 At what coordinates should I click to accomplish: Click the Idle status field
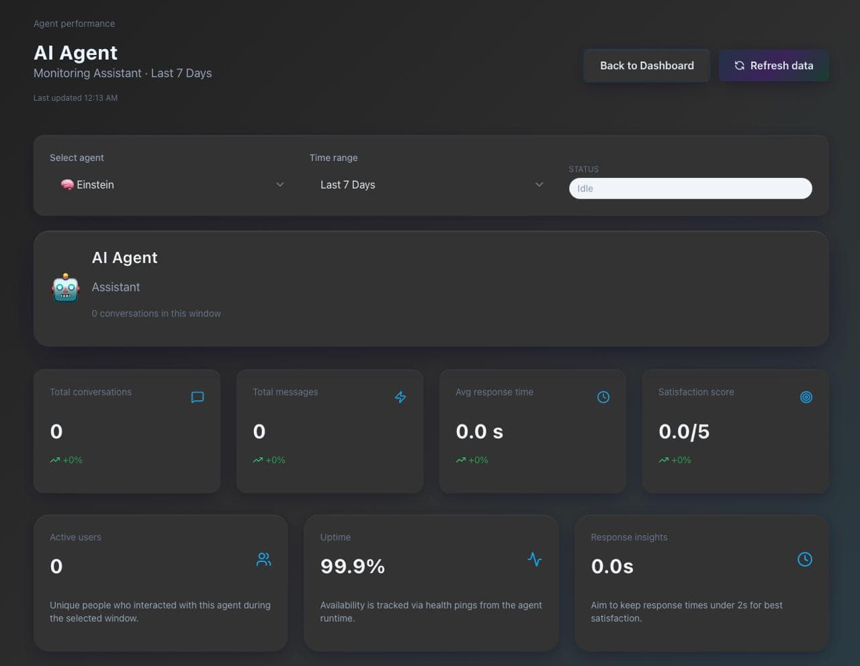pyautogui.click(x=690, y=189)
